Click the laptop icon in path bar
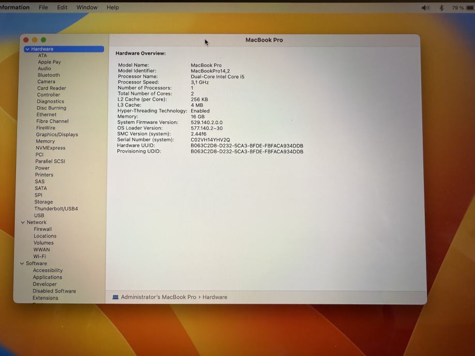This screenshot has height=356, width=475. [x=115, y=297]
